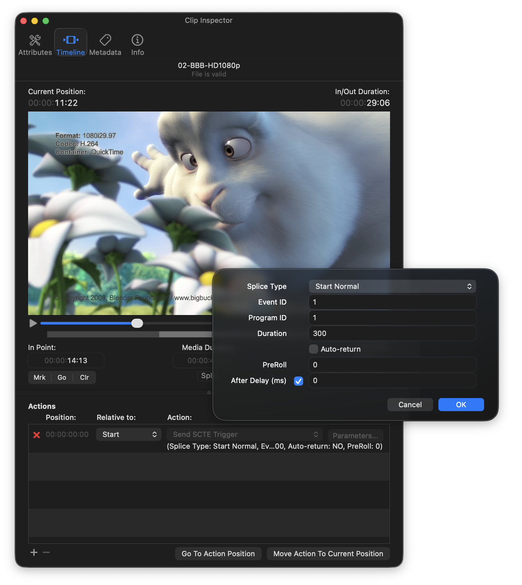Enable the Auto-return checkbox
522x585 pixels.
pyautogui.click(x=314, y=349)
